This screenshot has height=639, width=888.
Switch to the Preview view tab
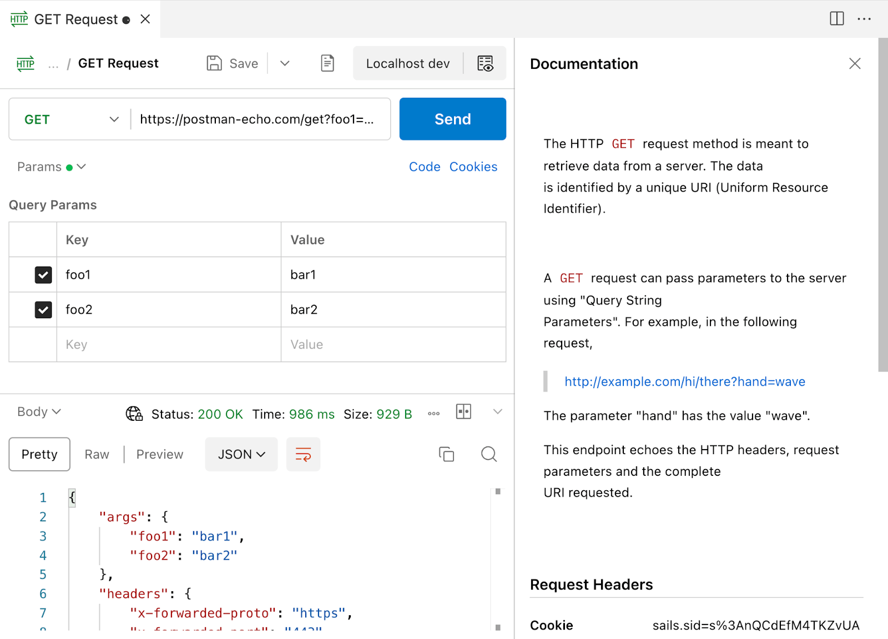160,454
